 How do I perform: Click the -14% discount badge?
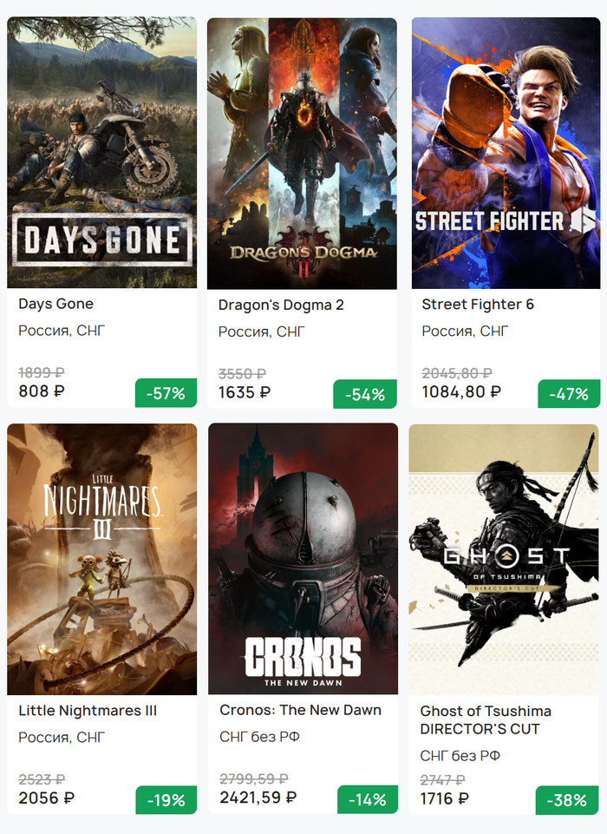pyautogui.click(x=367, y=799)
